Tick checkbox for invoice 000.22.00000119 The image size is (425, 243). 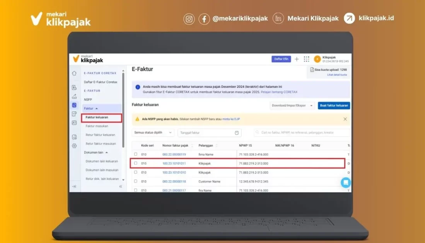tap(135, 154)
